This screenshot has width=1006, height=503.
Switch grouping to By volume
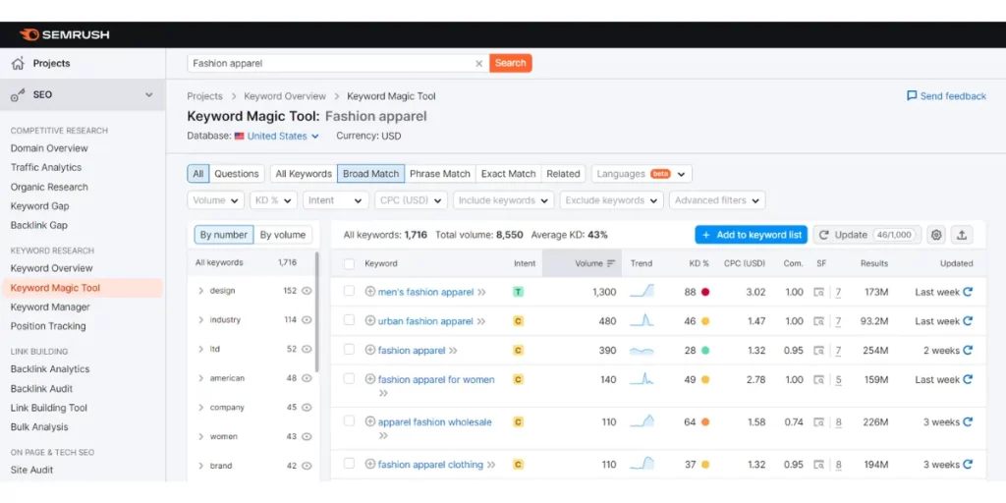coord(283,235)
